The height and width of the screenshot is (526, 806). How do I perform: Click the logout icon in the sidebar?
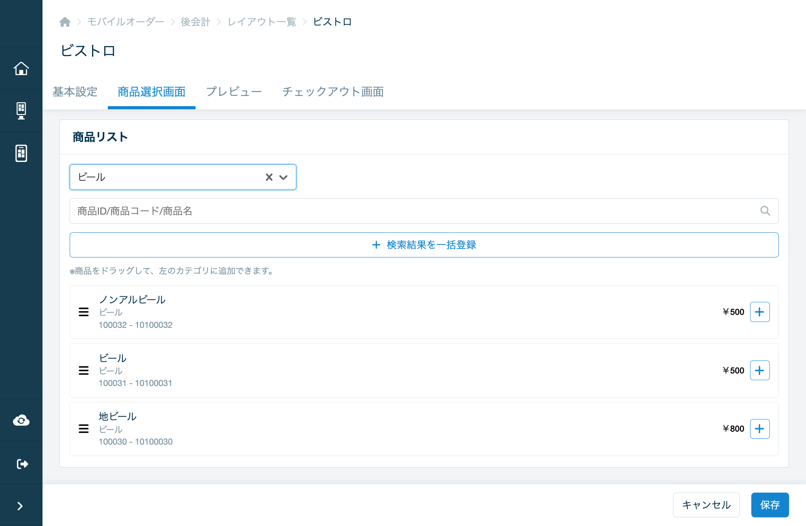pyautogui.click(x=22, y=464)
